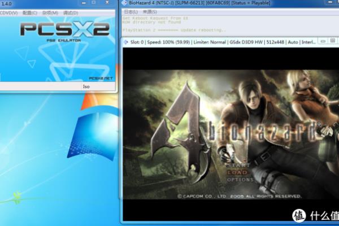Minimize the game render window
The height and width of the screenshot is (226, 339).
(x=323, y=41)
